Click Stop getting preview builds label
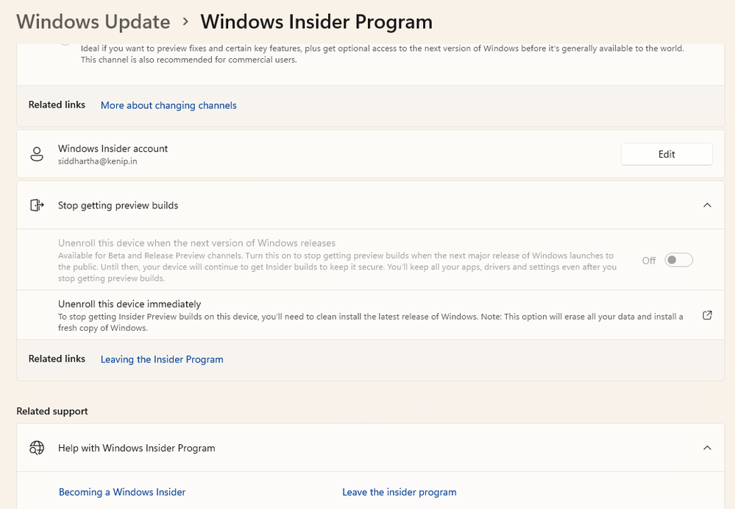This screenshot has height=509, width=735. 118,206
